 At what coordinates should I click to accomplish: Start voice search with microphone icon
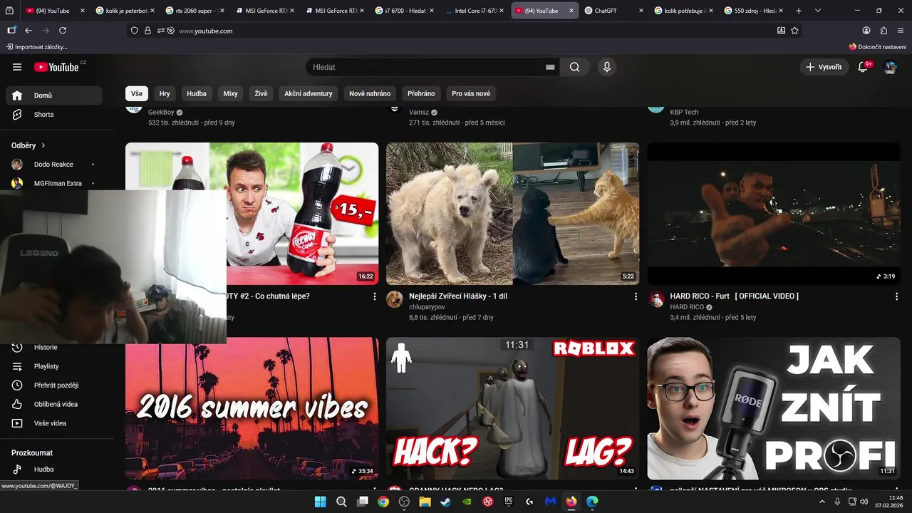point(606,67)
